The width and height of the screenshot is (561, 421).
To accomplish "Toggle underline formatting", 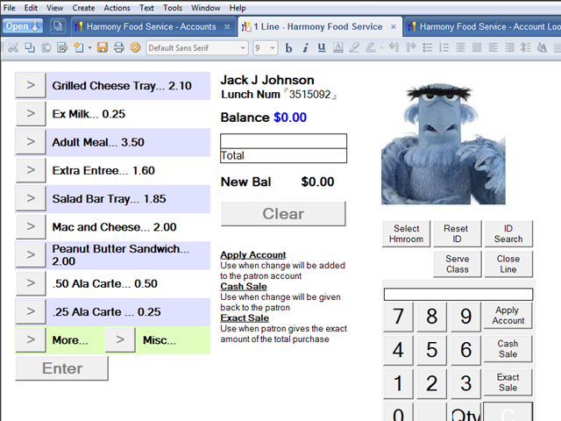I will pos(322,47).
